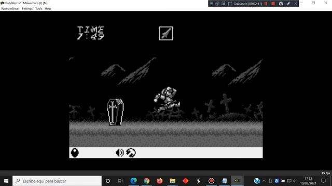Image resolution: width=332 pixels, height=186 pixels.
Task: Open the Tools menu
Action: [39, 9]
